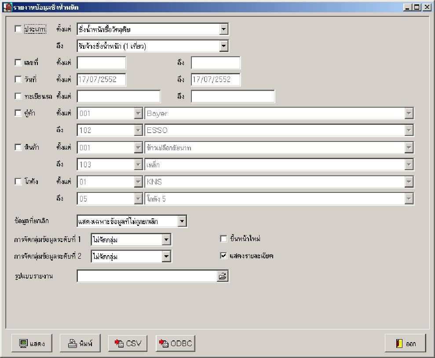This screenshot has width=435, height=358.
Task: Open the ข้อมูลที่ยกเลิก dropdown
Action: 182,221
